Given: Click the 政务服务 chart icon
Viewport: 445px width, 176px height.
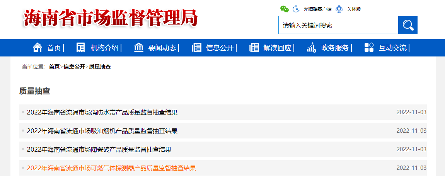Looking at the screenshot, I should click(x=312, y=48).
